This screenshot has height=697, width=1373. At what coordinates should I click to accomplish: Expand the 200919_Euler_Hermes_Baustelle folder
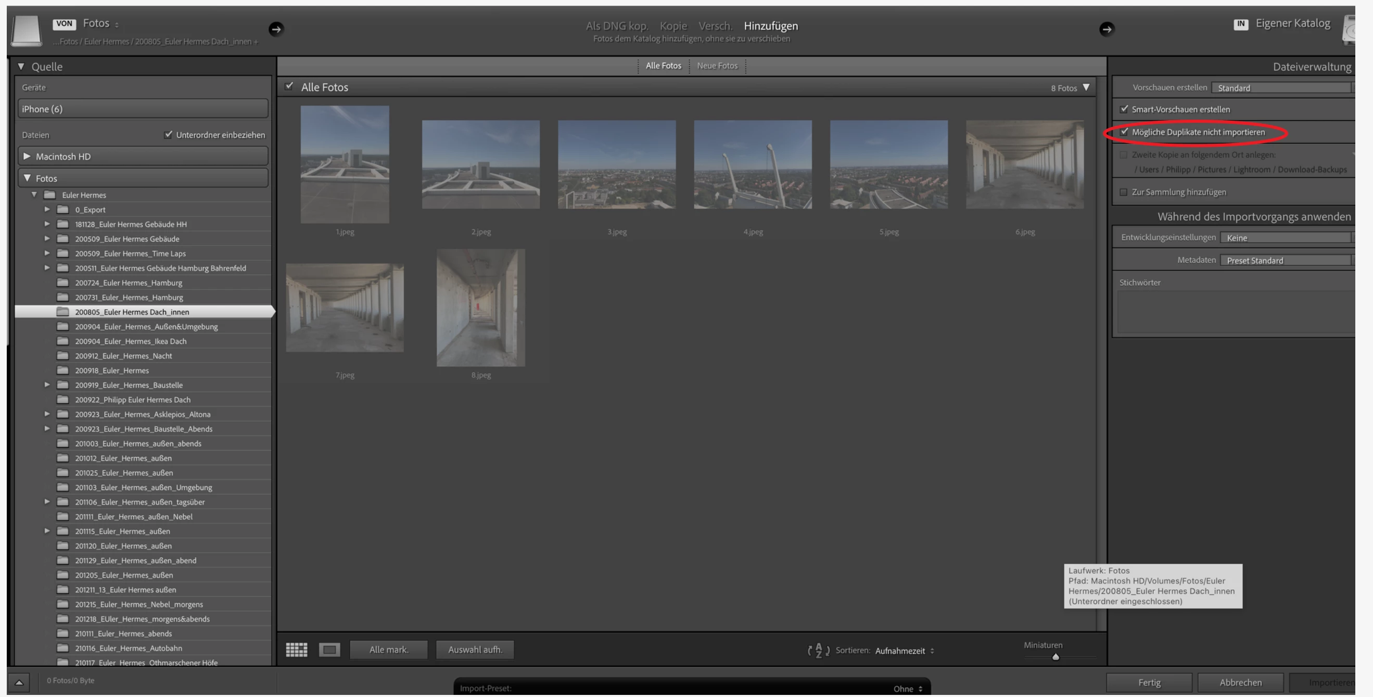tap(47, 384)
